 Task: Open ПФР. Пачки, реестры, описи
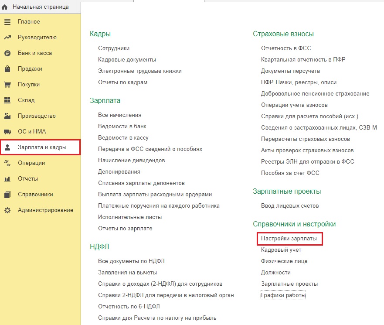pos(299,82)
